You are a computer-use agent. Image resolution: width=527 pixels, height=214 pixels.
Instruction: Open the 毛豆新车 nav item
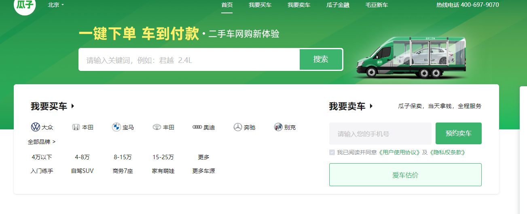click(x=377, y=5)
